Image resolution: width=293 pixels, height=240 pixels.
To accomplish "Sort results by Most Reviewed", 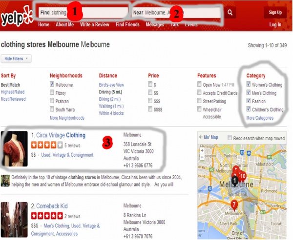I will [13, 99].
